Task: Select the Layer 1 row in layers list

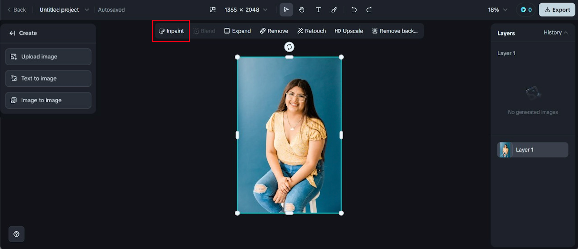Action: 533,150
